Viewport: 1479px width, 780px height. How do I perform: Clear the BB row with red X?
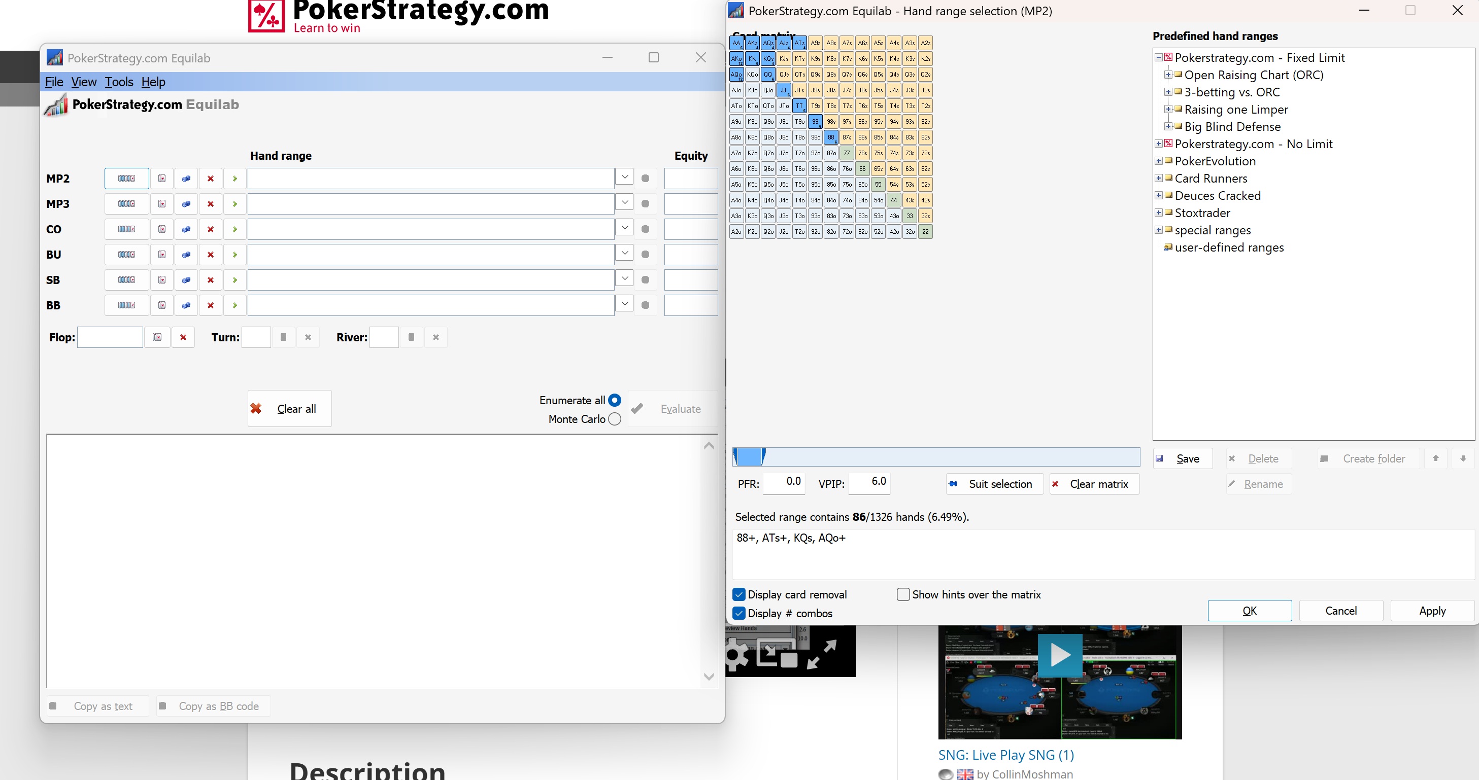pyautogui.click(x=211, y=305)
